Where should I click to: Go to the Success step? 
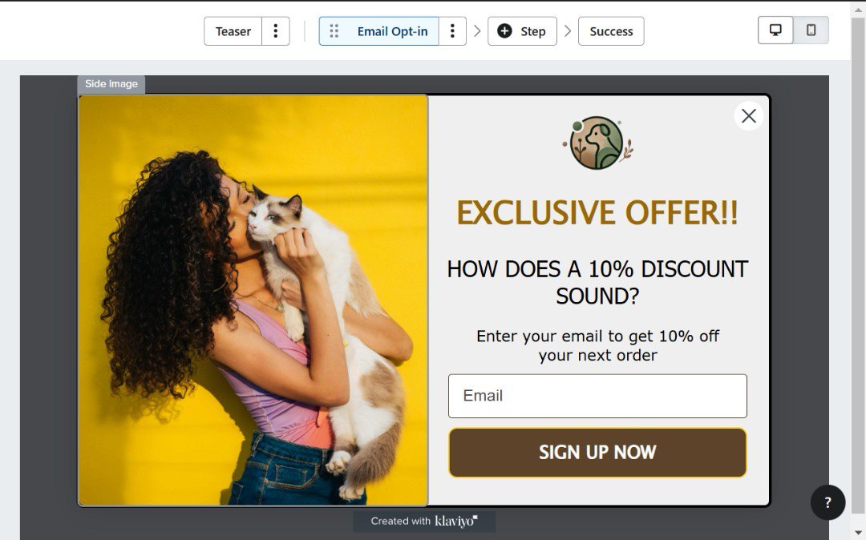click(611, 31)
